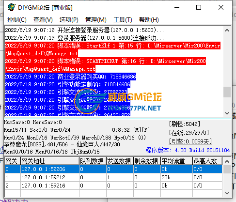Click gateway list scrollbar up arrow
236x202 pixels.
227,161
